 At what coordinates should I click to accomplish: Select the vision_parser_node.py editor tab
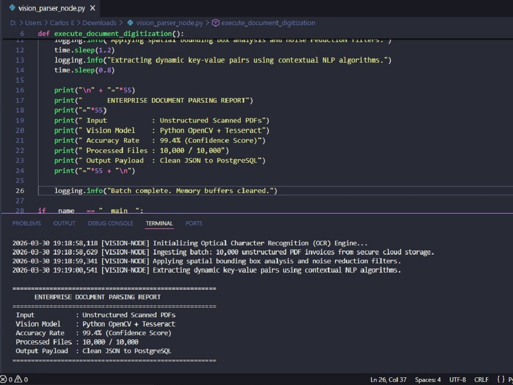click(x=50, y=9)
